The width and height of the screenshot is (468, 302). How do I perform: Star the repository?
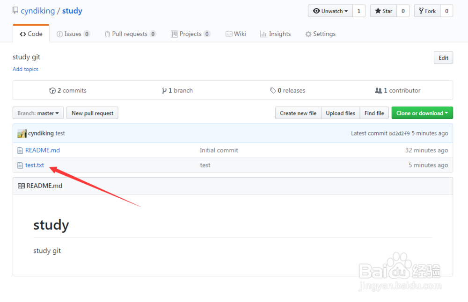384,11
